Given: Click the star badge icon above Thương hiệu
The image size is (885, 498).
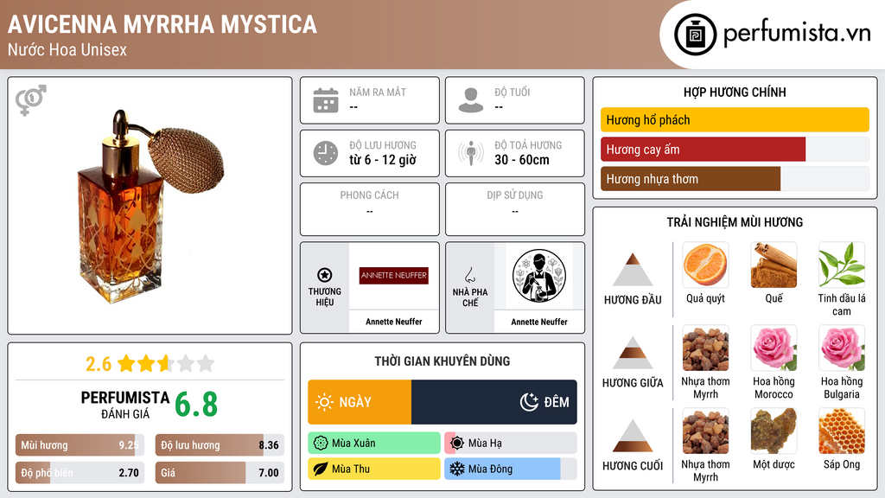Looking at the screenshot, I should click(325, 275).
